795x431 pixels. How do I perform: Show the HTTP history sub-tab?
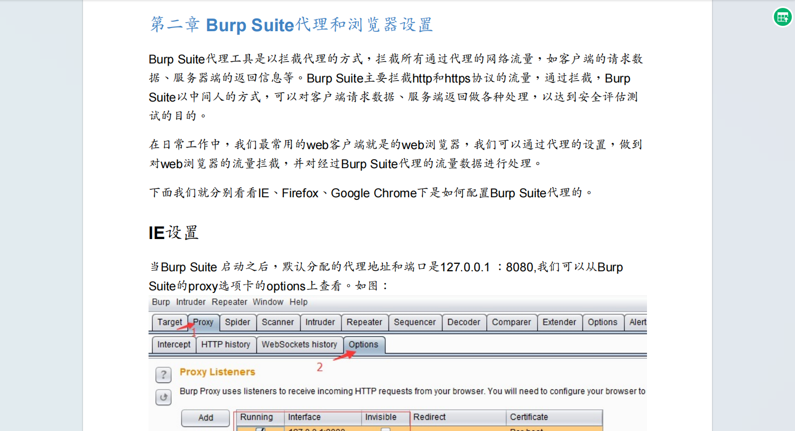226,344
